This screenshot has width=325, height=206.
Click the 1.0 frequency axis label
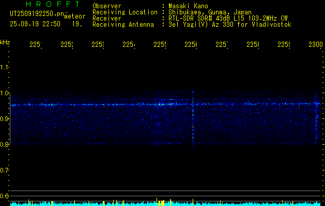click(4, 93)
